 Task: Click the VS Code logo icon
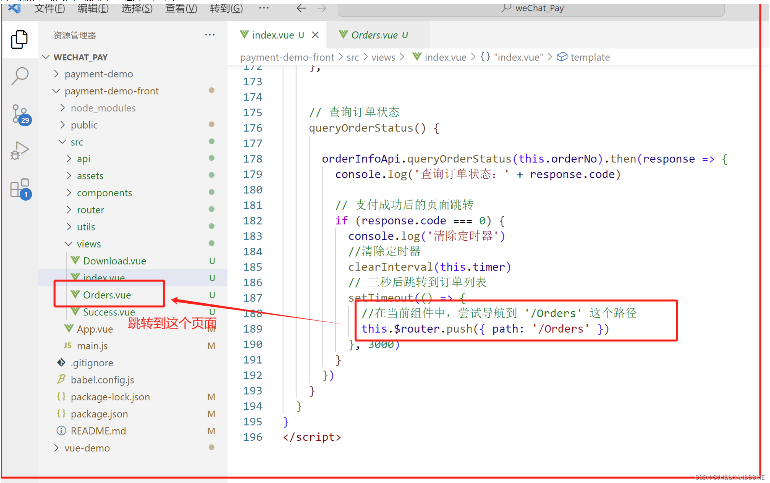click(x=14, y=8)
